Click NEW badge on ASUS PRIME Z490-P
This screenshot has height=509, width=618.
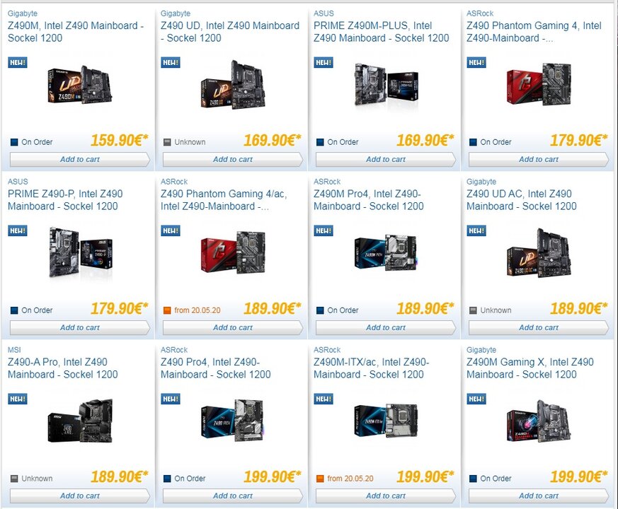[17, 230]
